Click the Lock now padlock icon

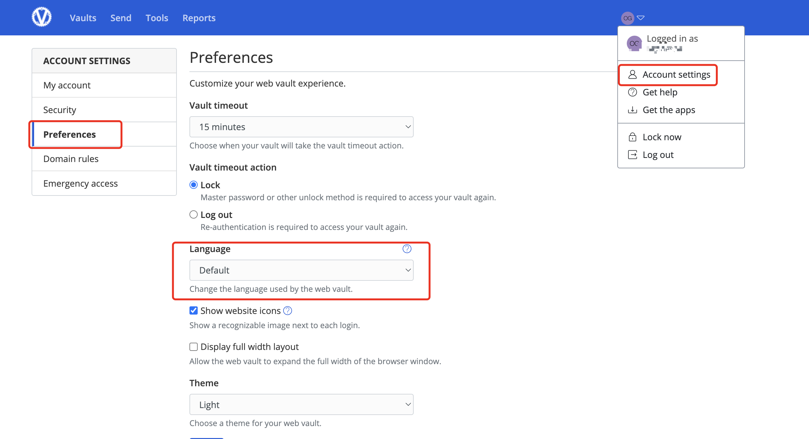pyautogui.click(x=633, y=137)
